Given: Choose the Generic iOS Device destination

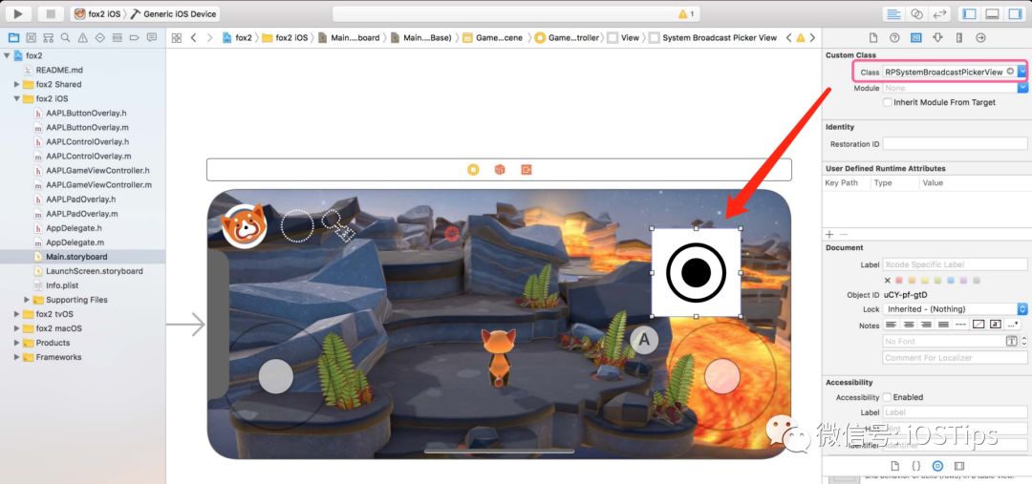Looking at the screenshot, I should 174,13.
